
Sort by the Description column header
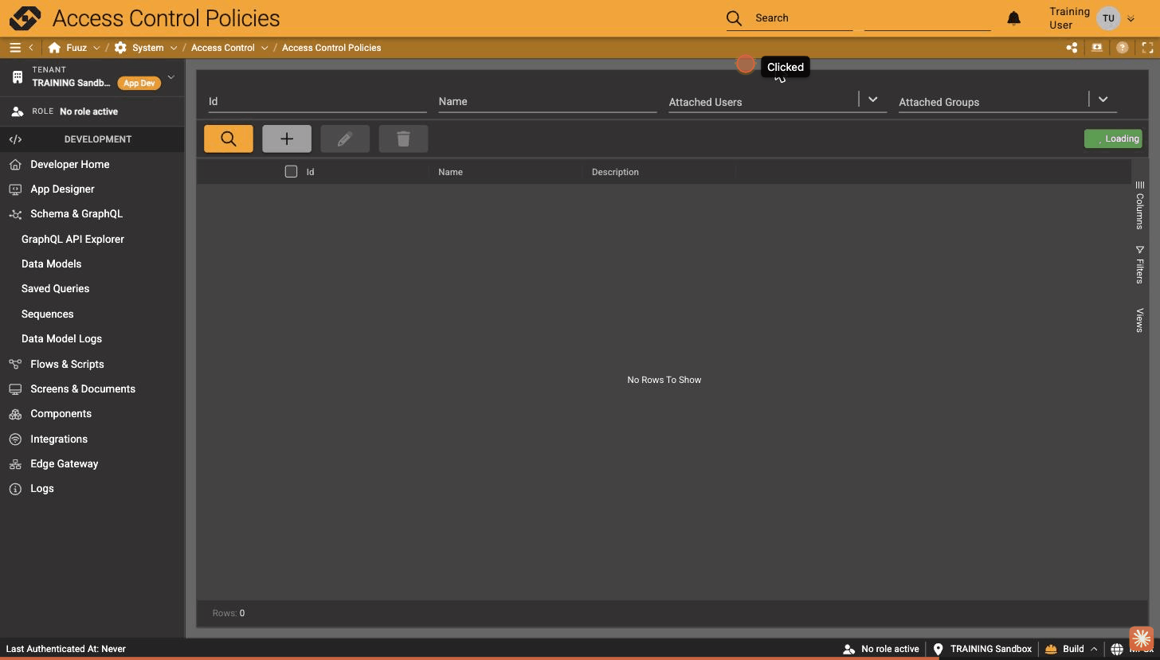615,172
